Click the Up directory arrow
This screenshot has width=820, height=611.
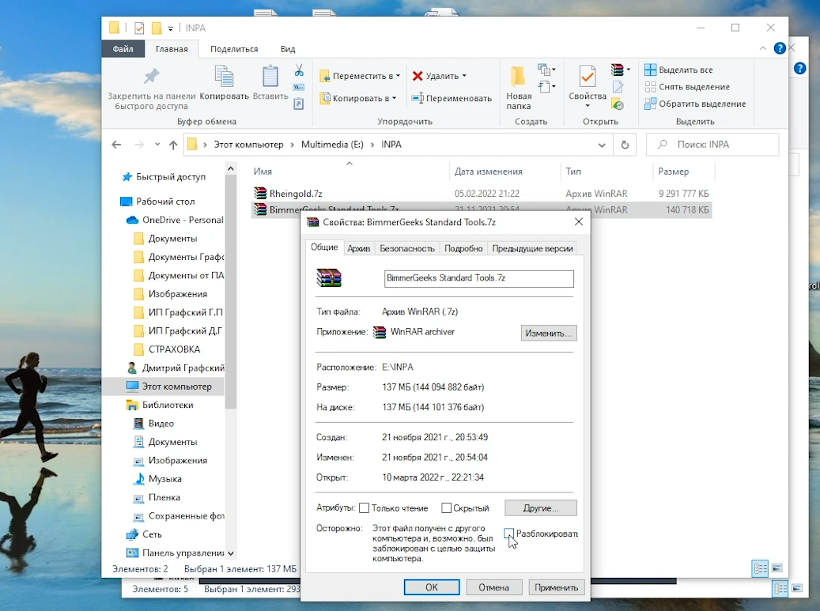(173, 145)
